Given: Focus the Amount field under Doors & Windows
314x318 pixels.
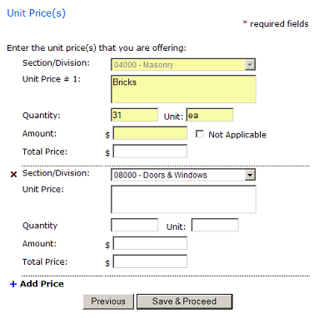Looking at the screenshot, I should [150, 243].
